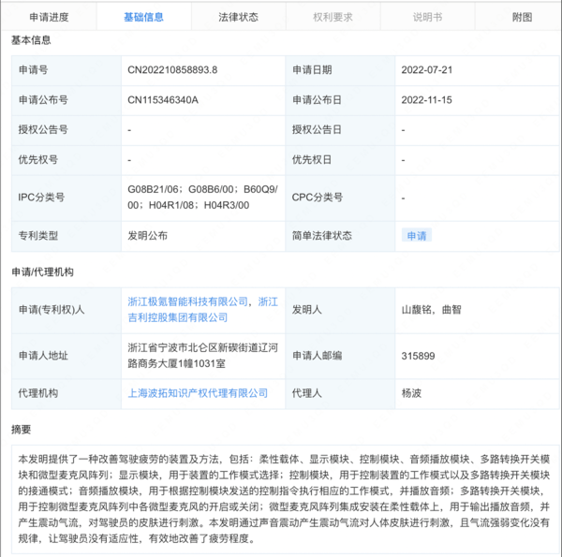Image resolution: width=562 pixels, height=557 pixels.
Task: Switch to the 法律状态 tab
Action: pos(238,17)
